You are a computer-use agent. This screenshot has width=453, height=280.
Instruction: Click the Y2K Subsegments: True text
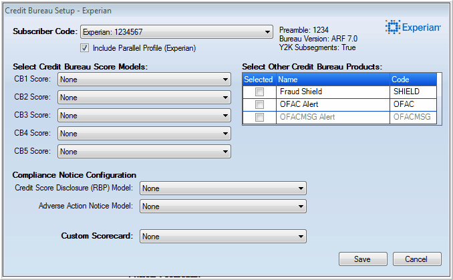[x=317, y=47]
